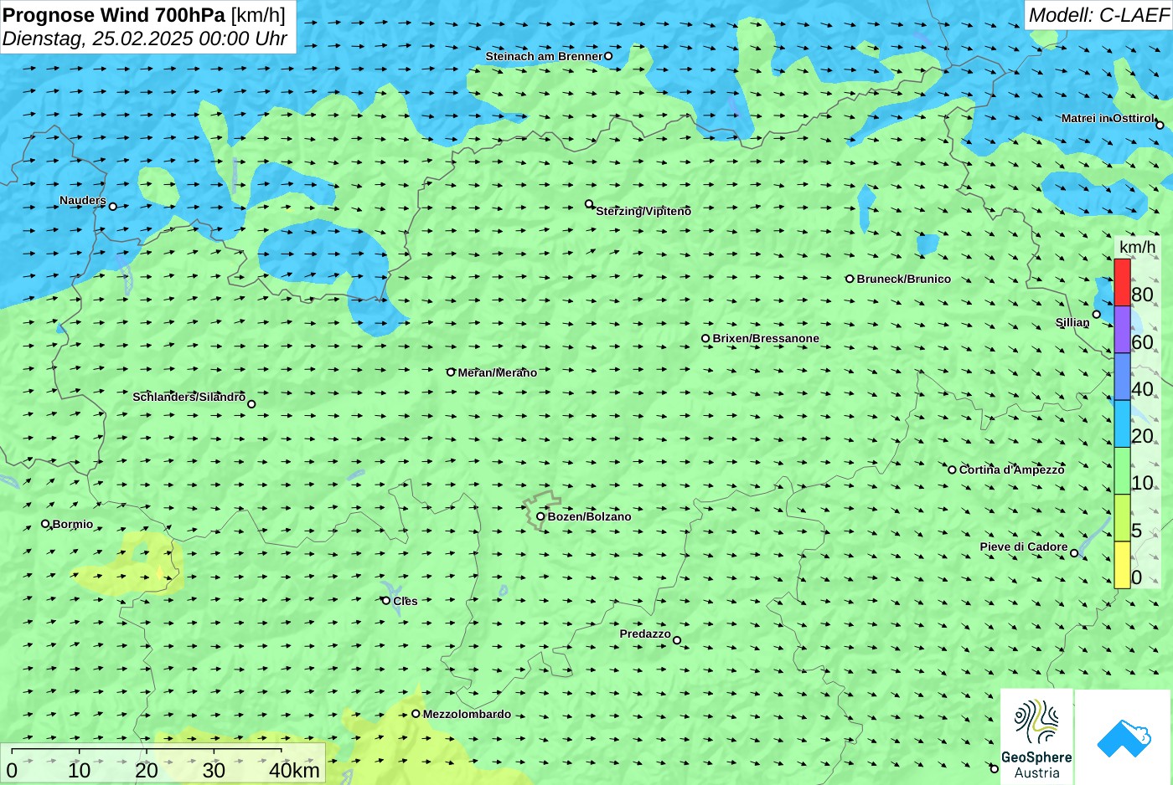Click the 'Steinach am Brenner' label text

point(544,56)
